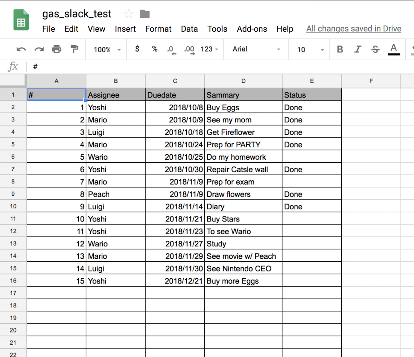Open the Google Sheets home icon
Screen dimensions: 414x357
click(x=21, y=20)
